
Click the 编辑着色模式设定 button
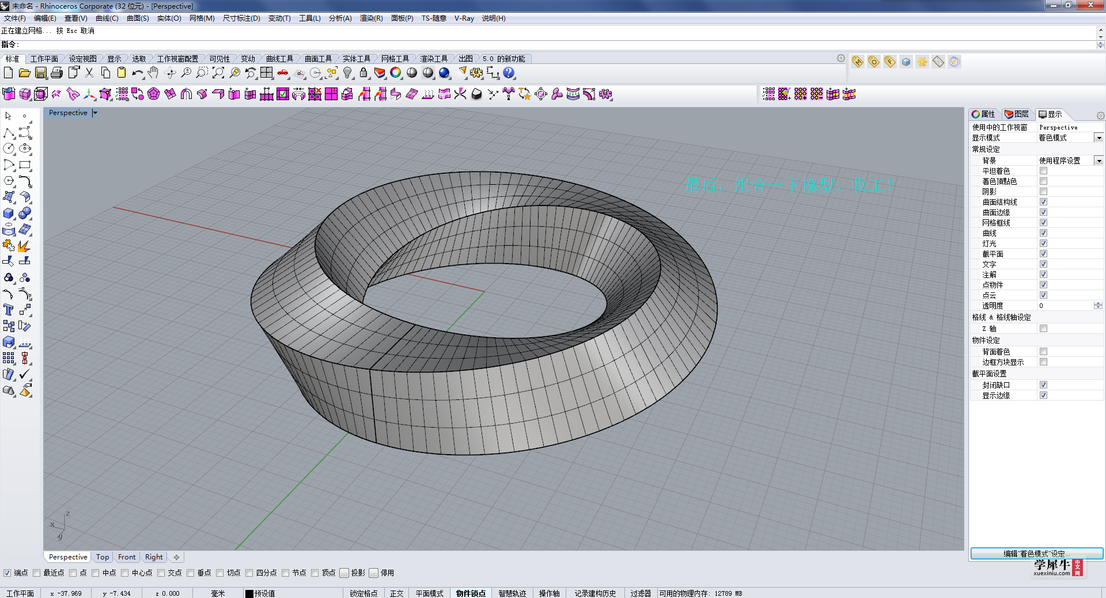click(x=1037, y=554)
